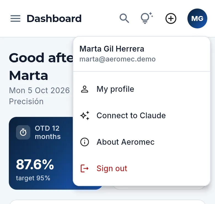
Task: Click the sparkle icon for Connect to Claude
Action: pyautogui.click(x=85, y=116)
